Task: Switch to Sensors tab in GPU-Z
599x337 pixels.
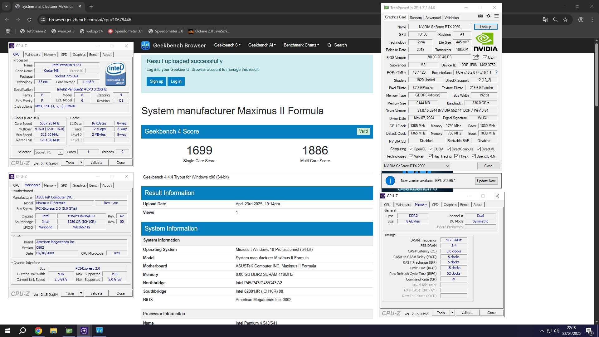Action: point(416,18)
